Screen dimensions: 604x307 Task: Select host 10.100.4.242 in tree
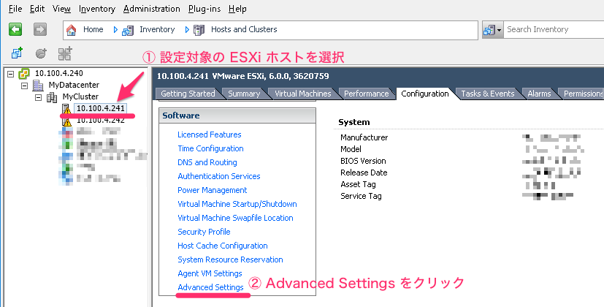(x=101, y=121)
